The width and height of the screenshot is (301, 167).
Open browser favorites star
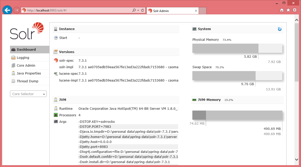pyautogui.click(x=288, y=10)
